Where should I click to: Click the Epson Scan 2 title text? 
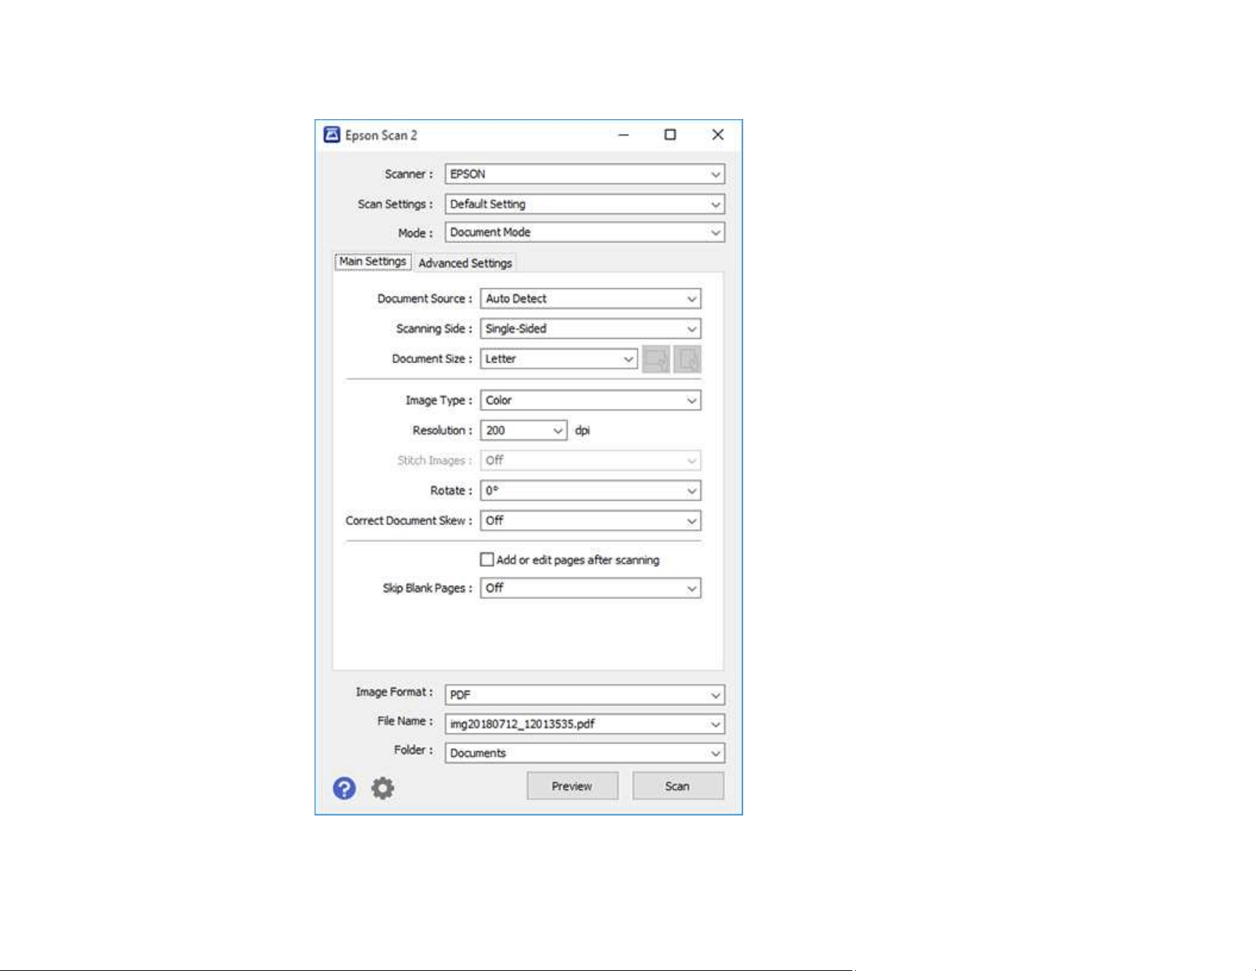coord(381,136)
